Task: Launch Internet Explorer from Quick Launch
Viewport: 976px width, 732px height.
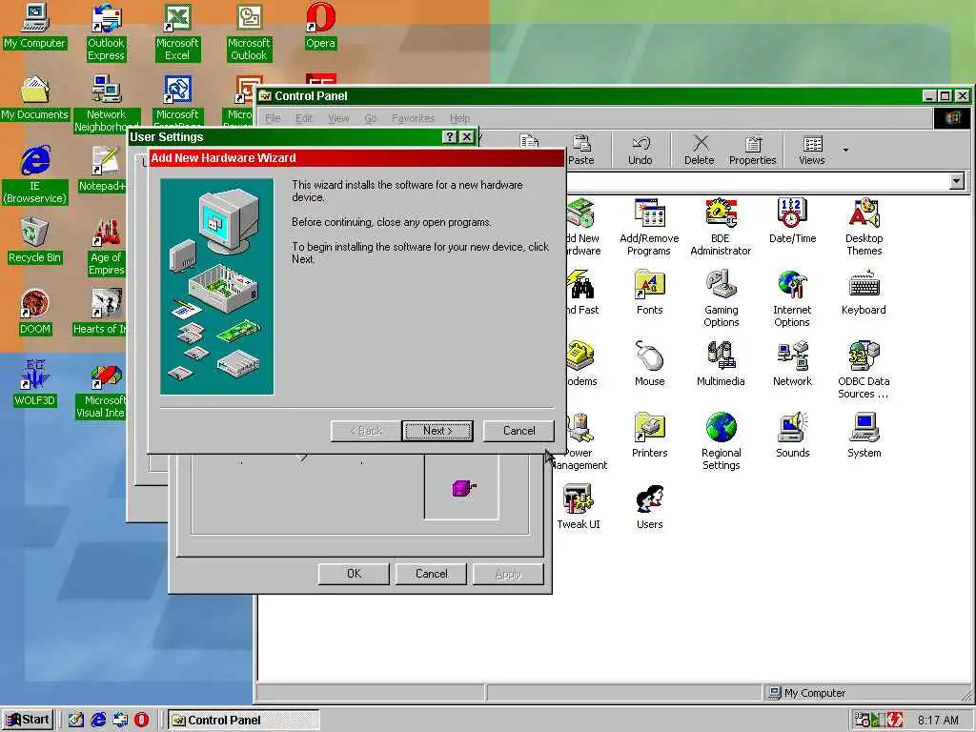Action: pyautogui.click(x=98, y=720)
